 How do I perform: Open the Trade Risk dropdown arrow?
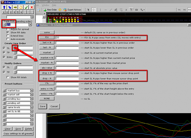[30, 25]
